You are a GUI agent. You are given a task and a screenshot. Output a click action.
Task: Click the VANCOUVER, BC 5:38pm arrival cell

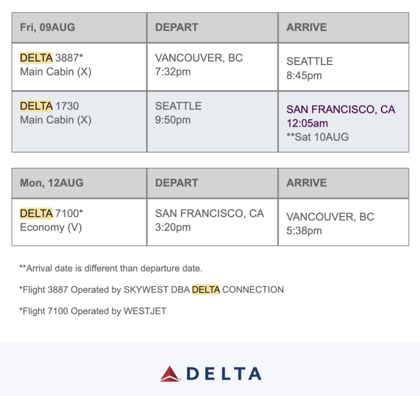(x=330, y=224)
